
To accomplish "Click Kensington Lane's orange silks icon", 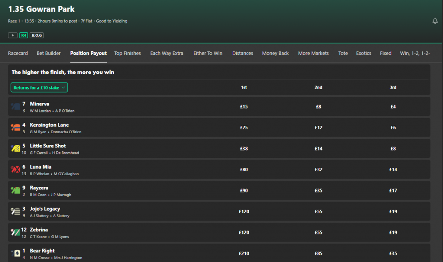I will click(16, 128).
